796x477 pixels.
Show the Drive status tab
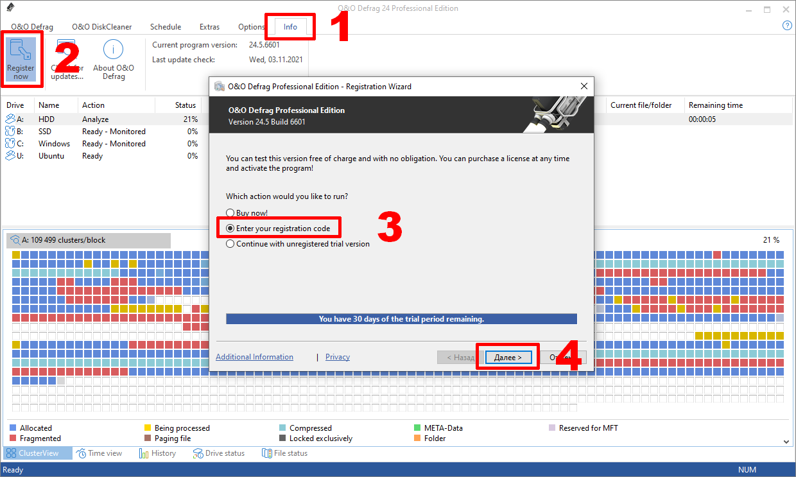coord(219,453)
